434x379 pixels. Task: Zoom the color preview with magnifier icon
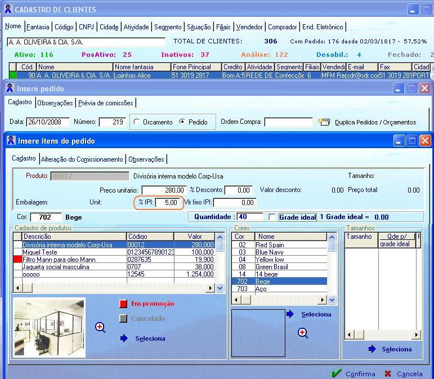pyautogui.click(x=303, y=333)
